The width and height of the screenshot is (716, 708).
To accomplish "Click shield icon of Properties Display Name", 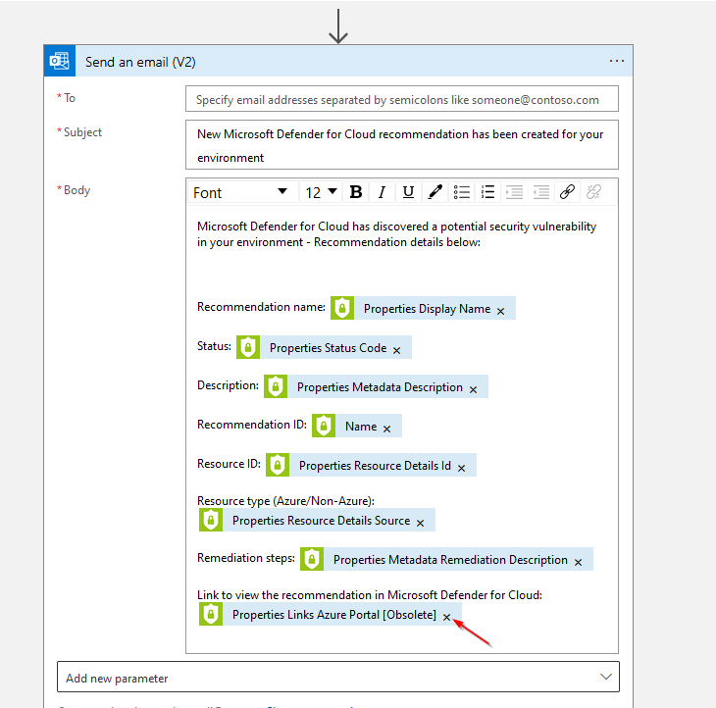I will [x=342, y=308].
